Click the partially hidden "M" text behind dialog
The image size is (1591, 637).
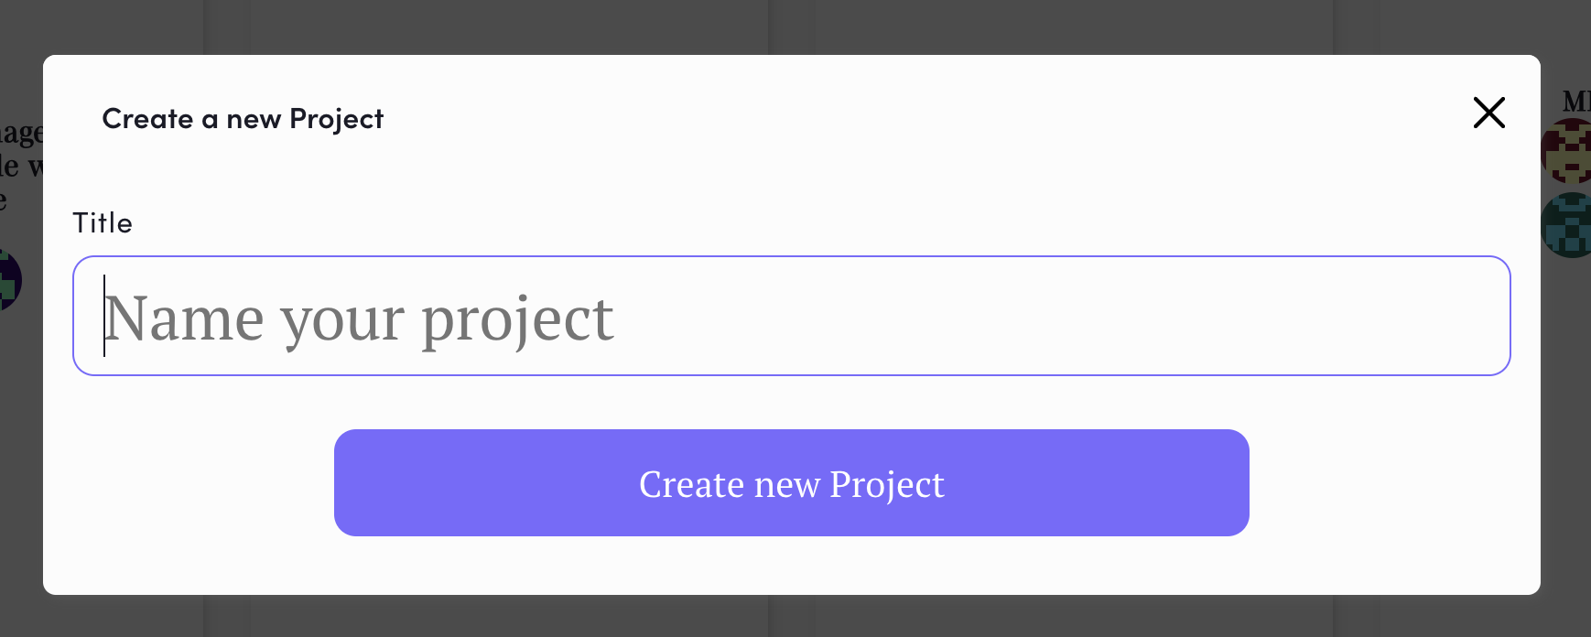point(1575,102)
